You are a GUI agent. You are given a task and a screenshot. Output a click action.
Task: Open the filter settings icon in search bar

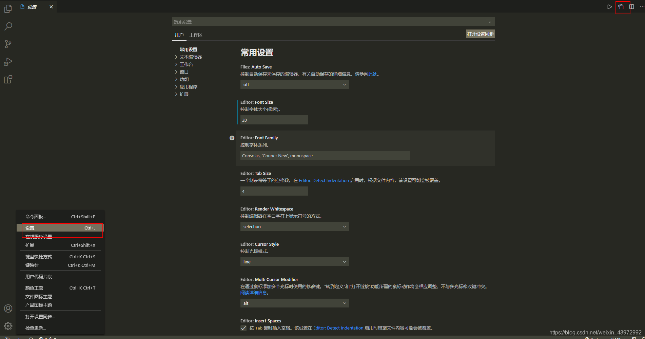(488, 21)
